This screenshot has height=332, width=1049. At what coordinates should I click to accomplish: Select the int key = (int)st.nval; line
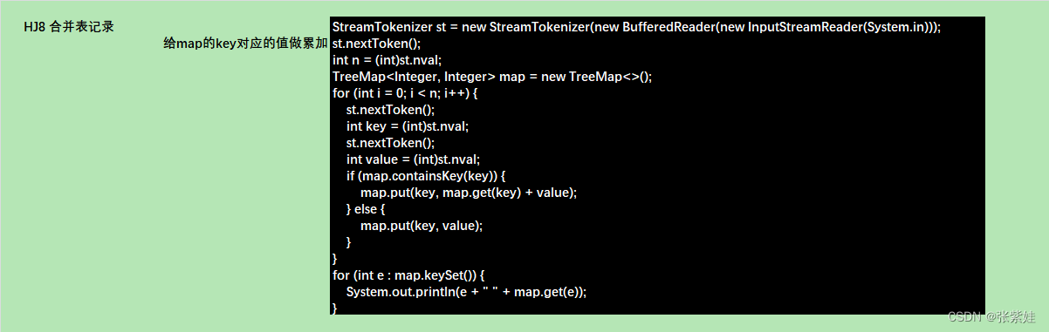(407, 125)
